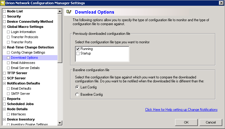Open Device Connectivity Method settings
Image resolution: width=225 pixels, height=129 pixels.
coord(30,21)
